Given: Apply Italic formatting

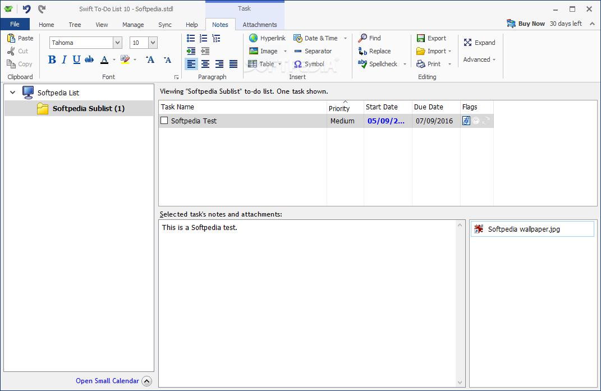Looking at the screenshot, I should click(x=65, y=59).
